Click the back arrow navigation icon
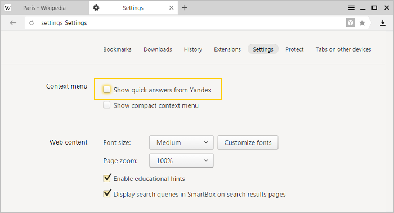Image resolution: width=394 pixels, height=213 pixels. (13, 23)
